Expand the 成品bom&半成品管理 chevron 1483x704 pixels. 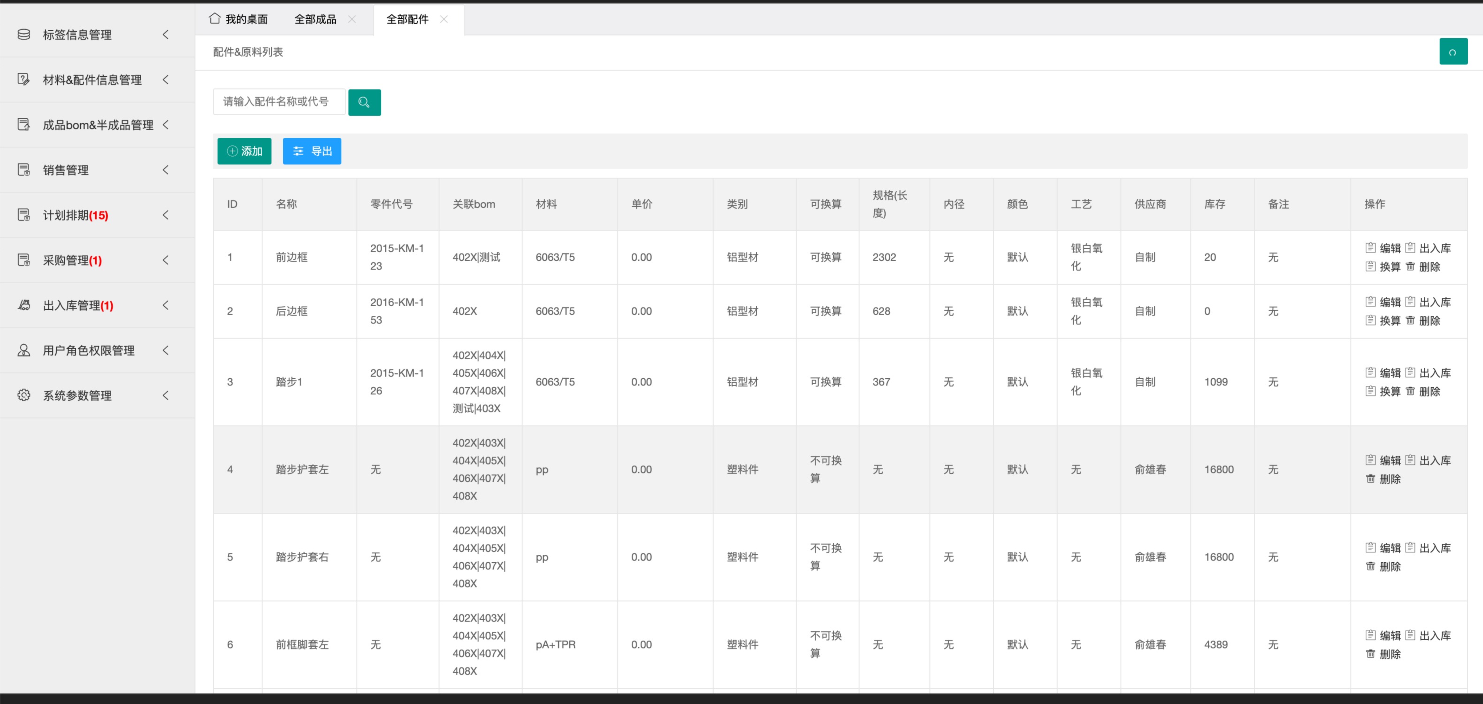pos(166,124)
